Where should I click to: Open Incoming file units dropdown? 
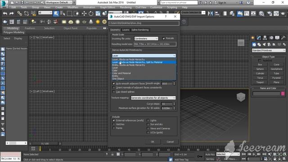[x=146, y=39]
